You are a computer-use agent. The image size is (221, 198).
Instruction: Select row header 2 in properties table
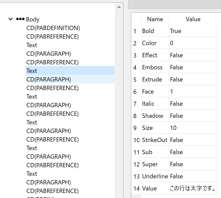click(x=136, y=43)
